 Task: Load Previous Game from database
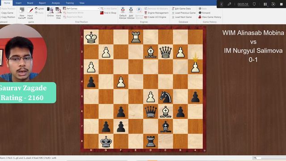pyautogui.click(x=184, y=13)
